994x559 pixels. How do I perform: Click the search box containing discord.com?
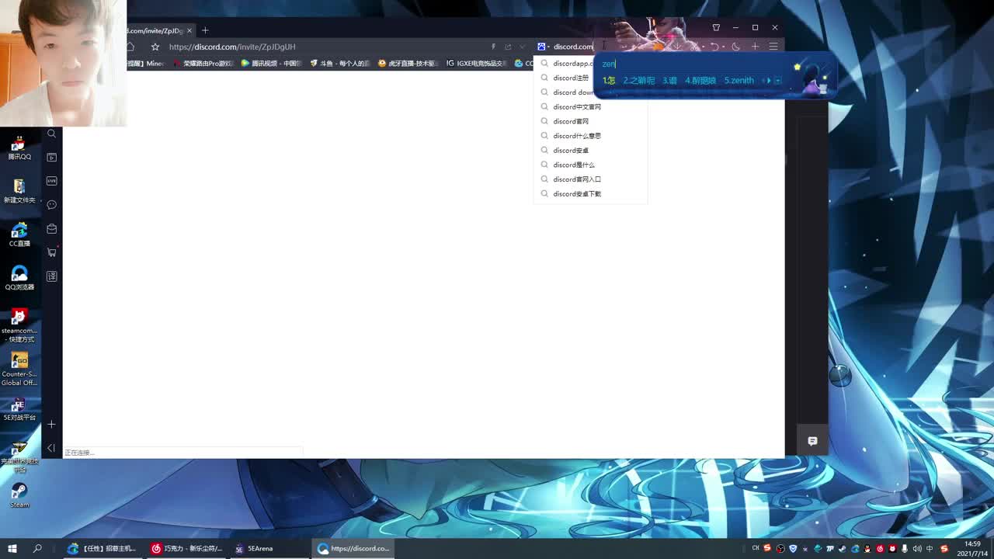[573, 47]
